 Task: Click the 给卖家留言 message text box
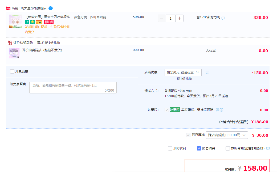pyautogui.click(x=73, y=88)
